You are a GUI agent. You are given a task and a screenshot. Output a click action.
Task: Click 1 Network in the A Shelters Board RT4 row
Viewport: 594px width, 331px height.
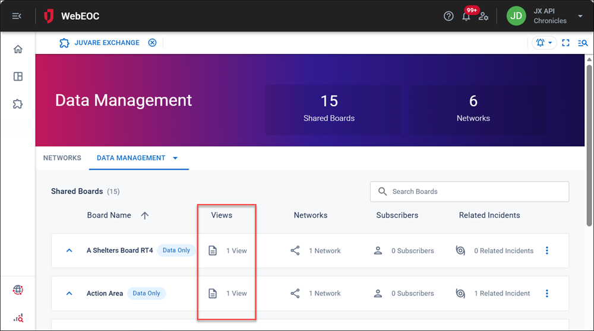pos(325,251)
